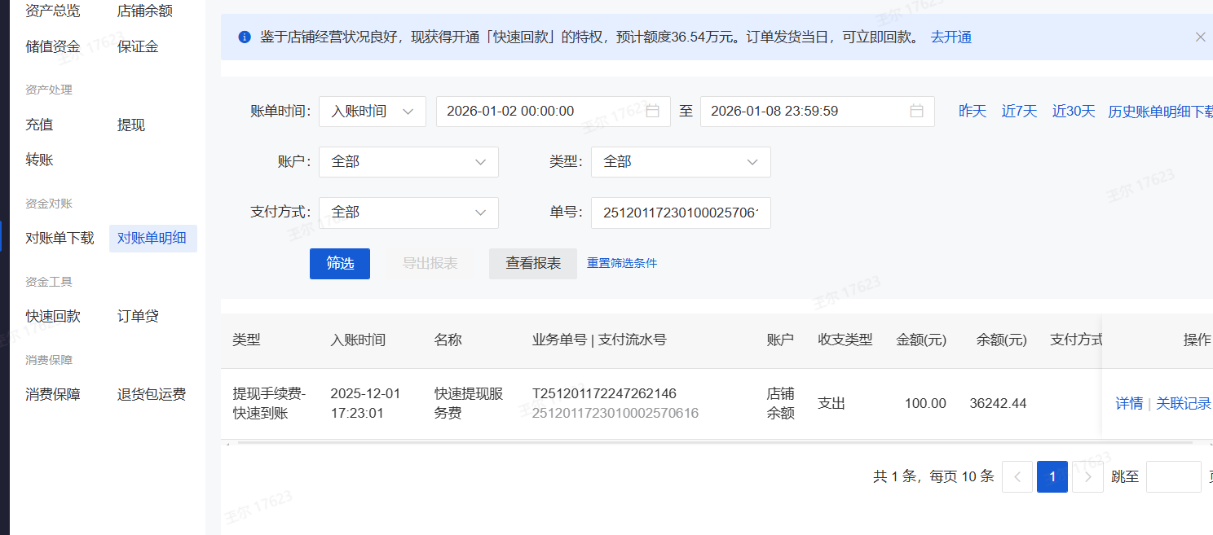Close the 快速回款 notification banner
This screenshot has height=535, width=1213.
point(1200,37)
